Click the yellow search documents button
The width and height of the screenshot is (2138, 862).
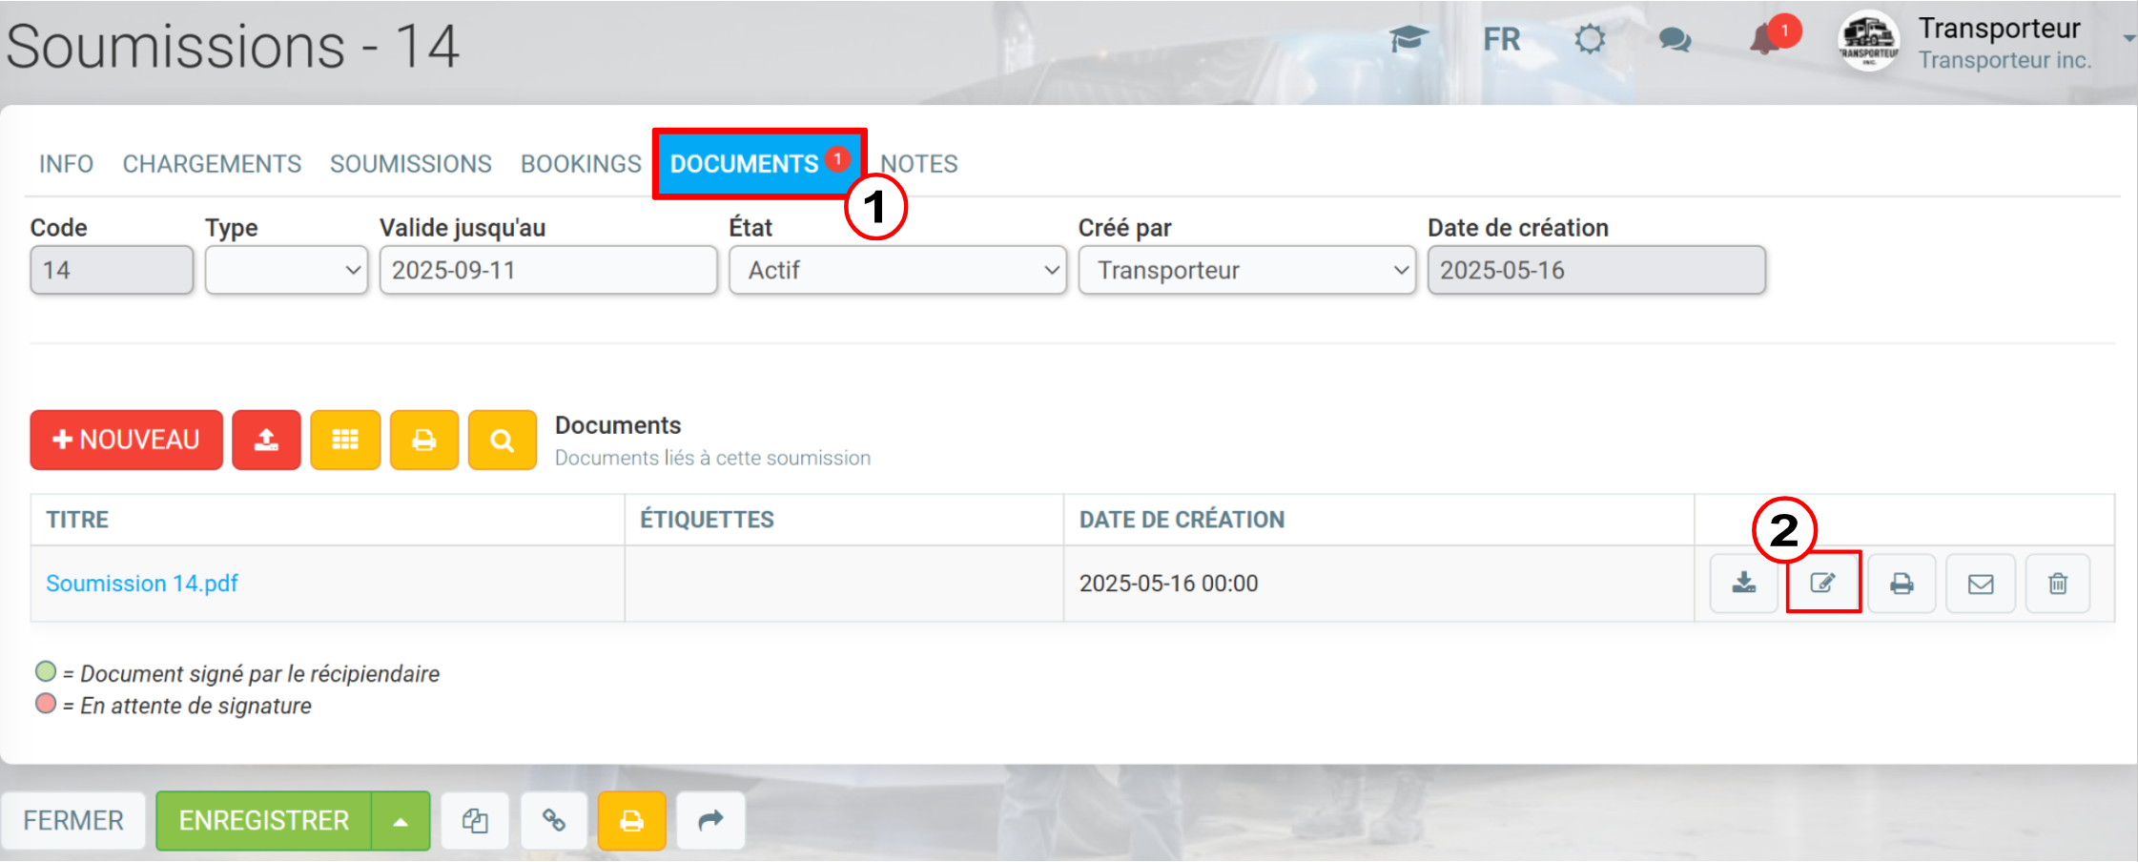[502, 440]
